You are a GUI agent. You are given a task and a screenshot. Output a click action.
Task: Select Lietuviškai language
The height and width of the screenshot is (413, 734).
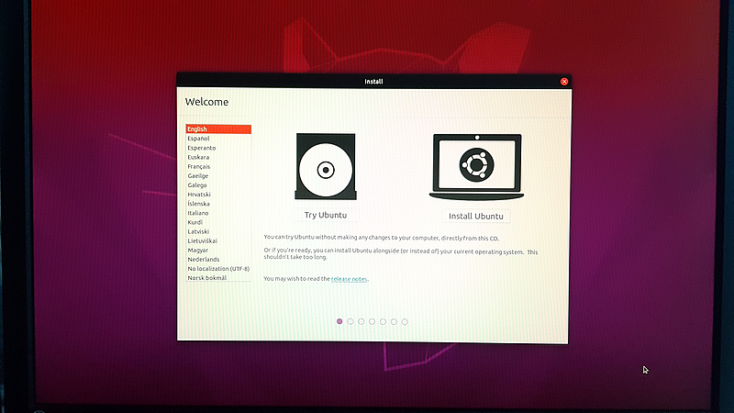click(x=218, y=240)
